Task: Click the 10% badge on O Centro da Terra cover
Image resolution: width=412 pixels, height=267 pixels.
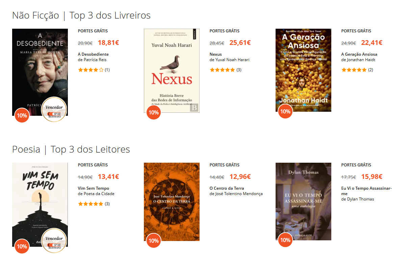Action: click(x=154, y=241)
